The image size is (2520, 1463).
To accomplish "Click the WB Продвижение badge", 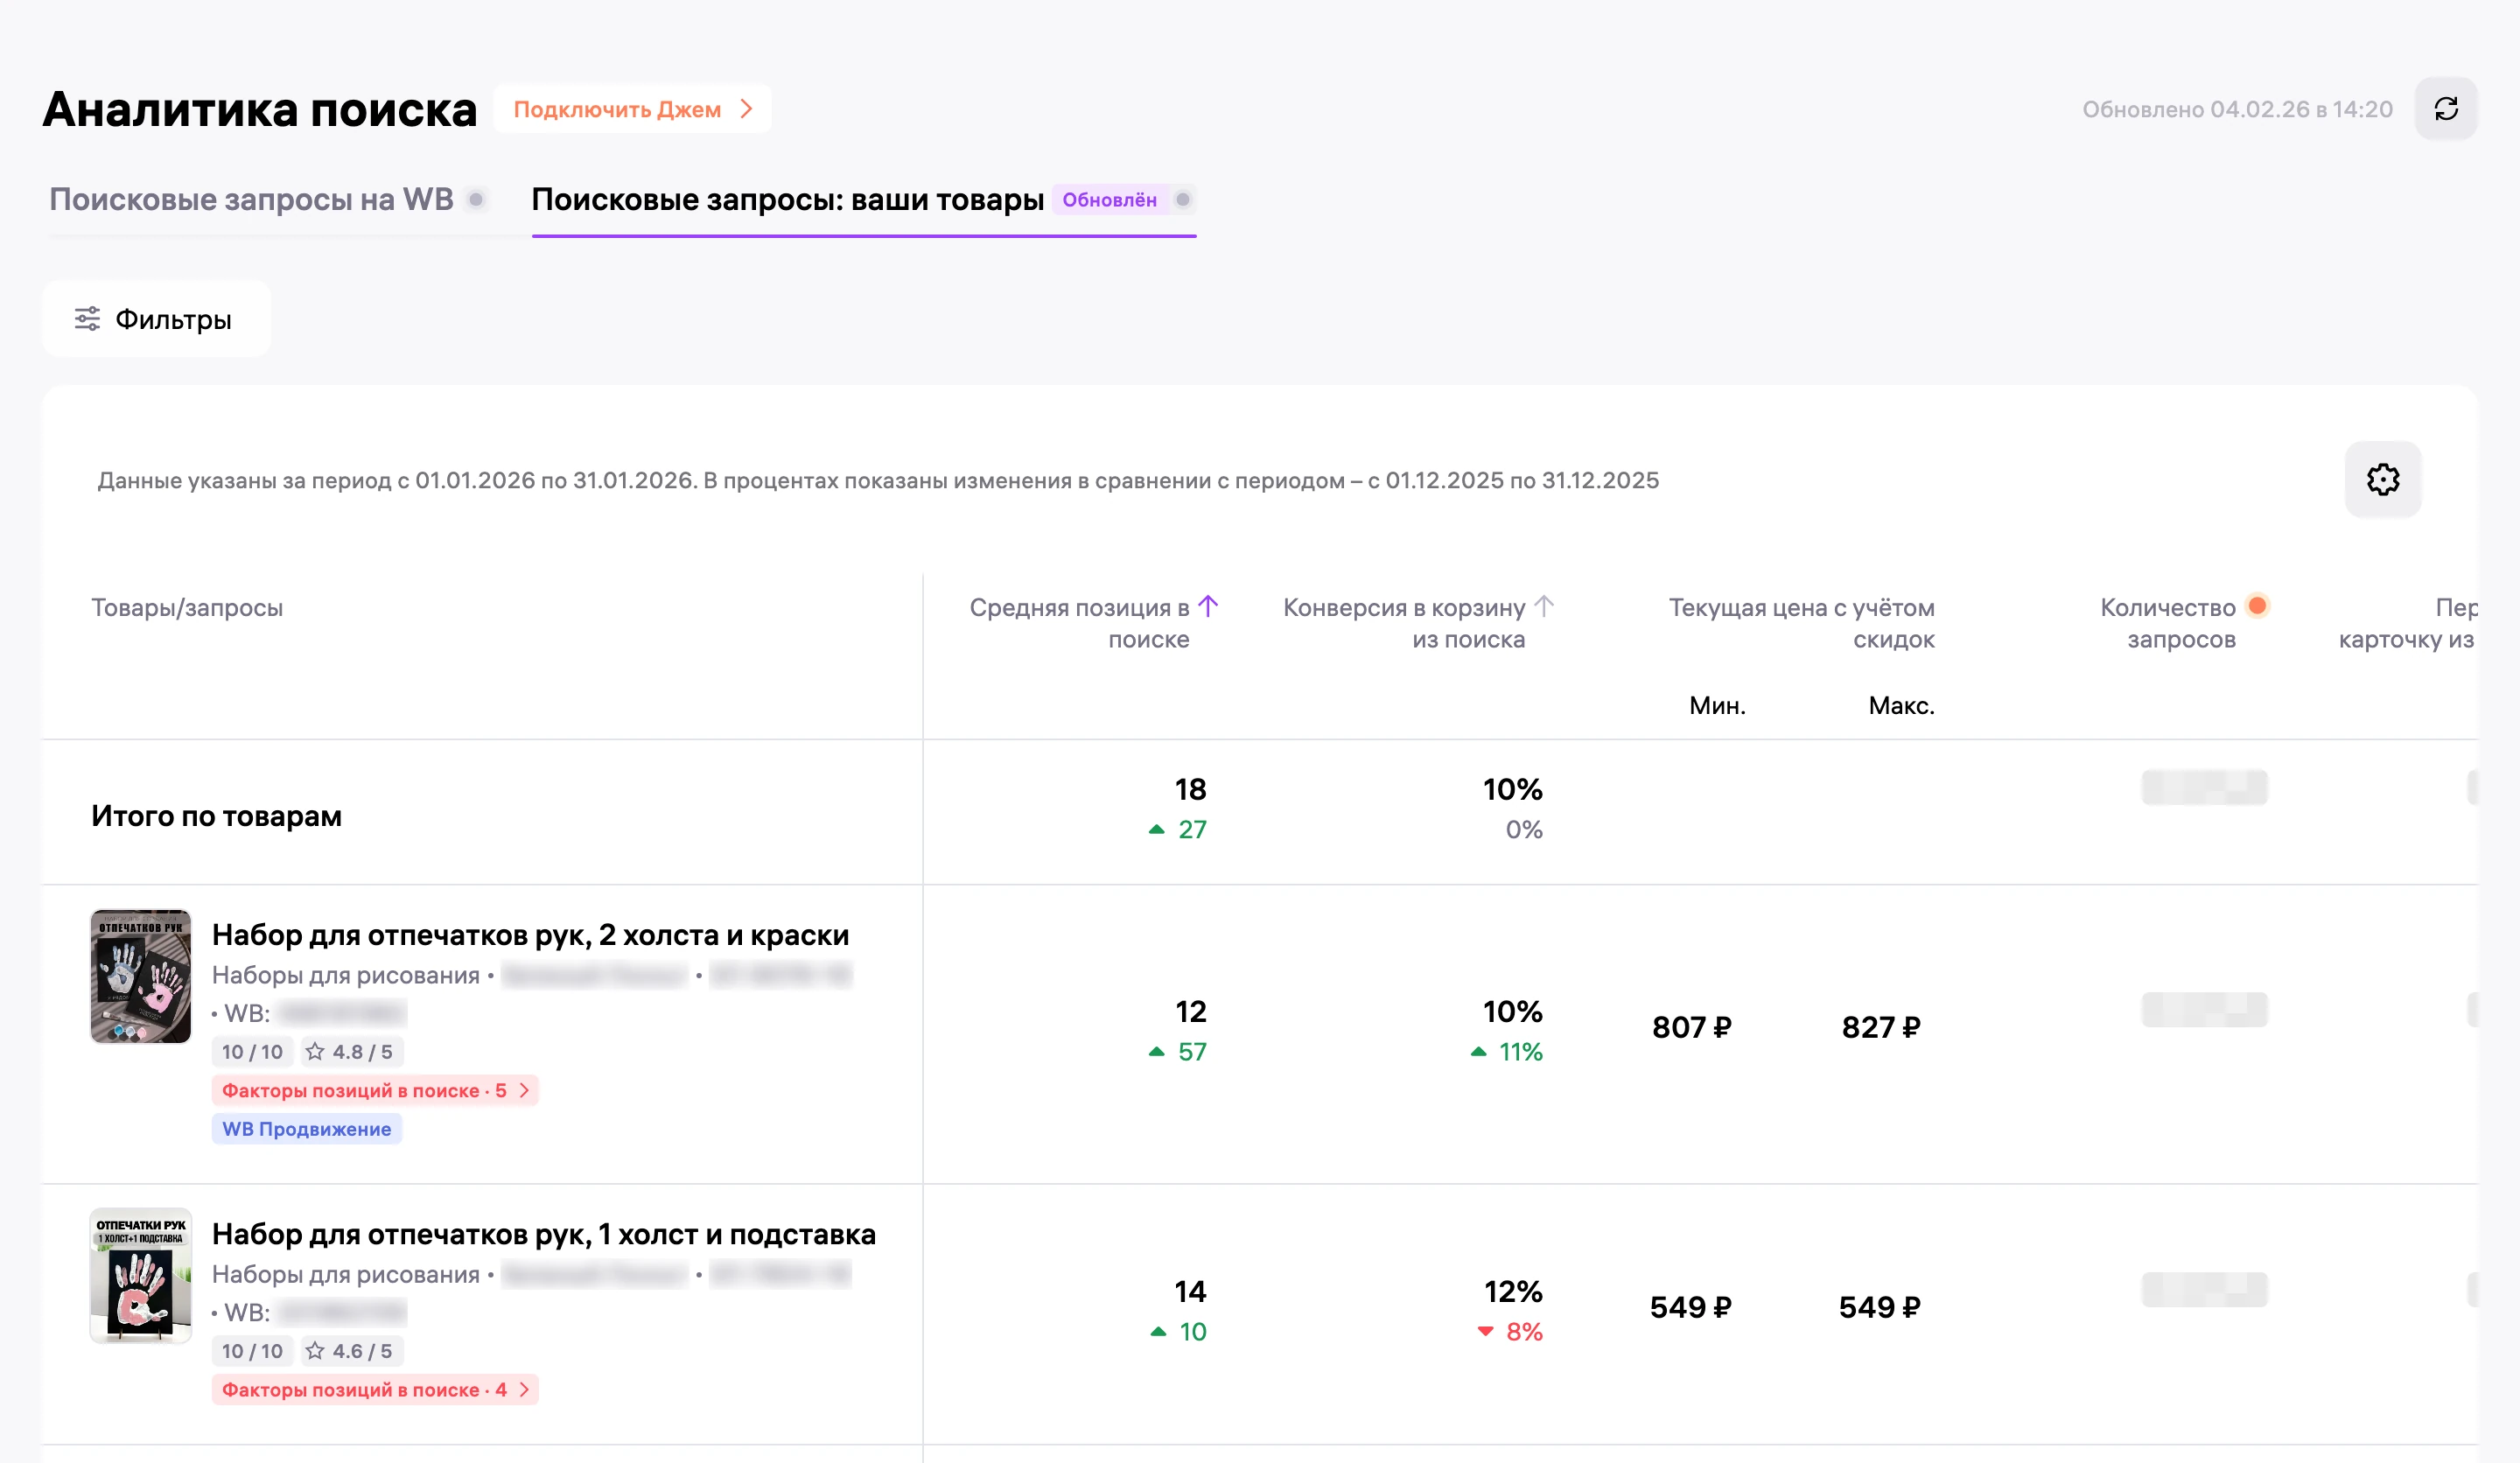I will [x=306, y=1129].
